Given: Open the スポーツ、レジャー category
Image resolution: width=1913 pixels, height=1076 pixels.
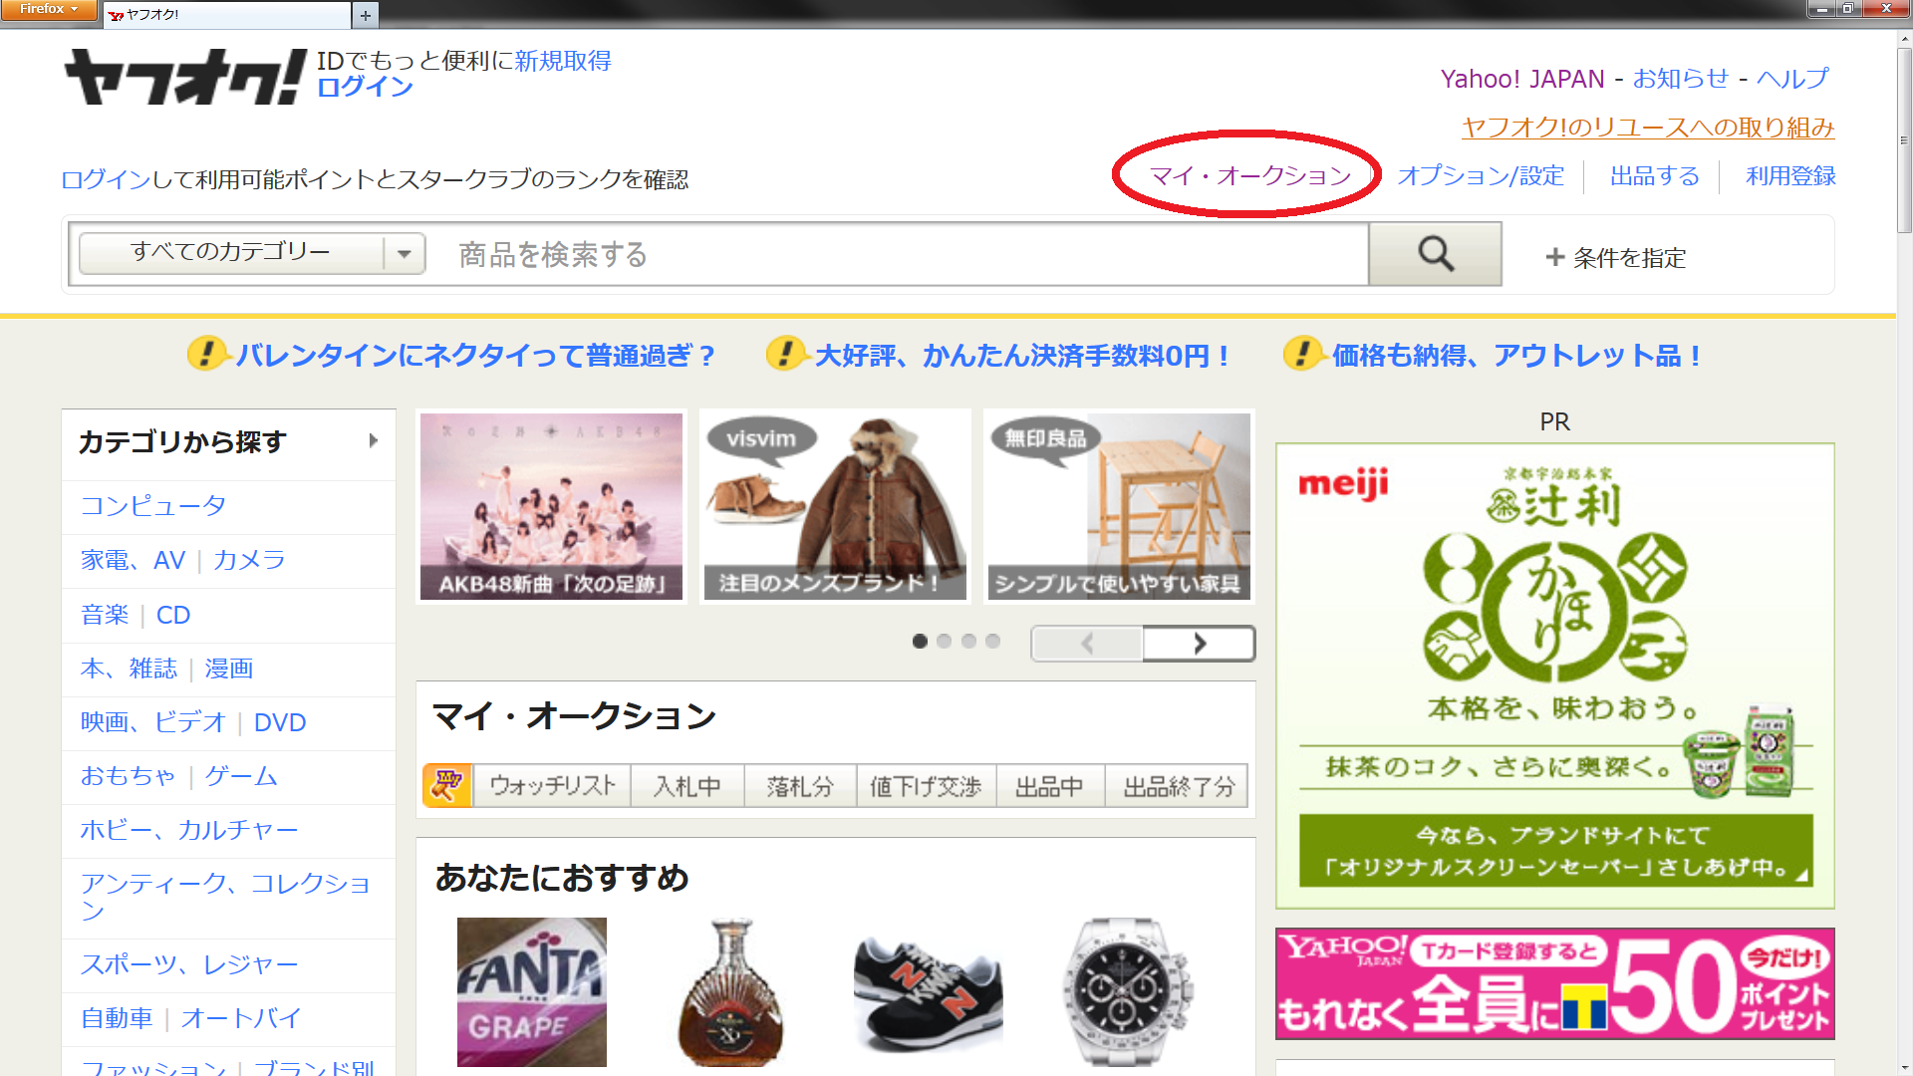Looking at the screenshot, I should [189, 964].
